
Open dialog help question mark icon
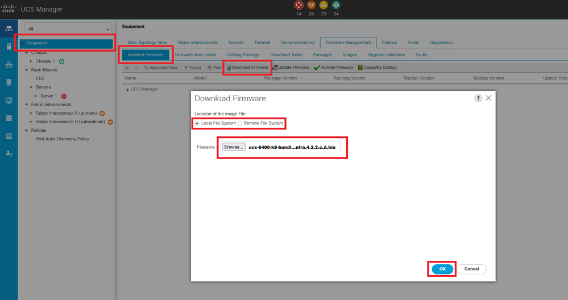(478, 98)
